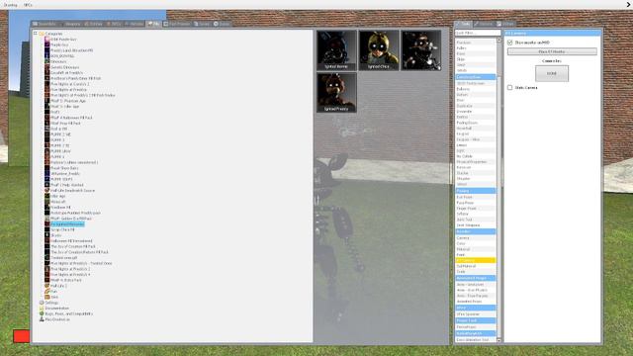The image size is (633, 356).
Task: Open the Half-Life 2 category
Action: click(x=59, y=286)
